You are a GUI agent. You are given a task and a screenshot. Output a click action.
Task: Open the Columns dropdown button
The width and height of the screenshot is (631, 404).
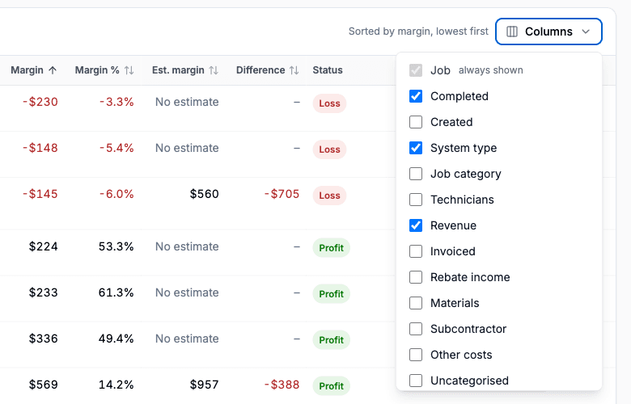coord(548,32)
